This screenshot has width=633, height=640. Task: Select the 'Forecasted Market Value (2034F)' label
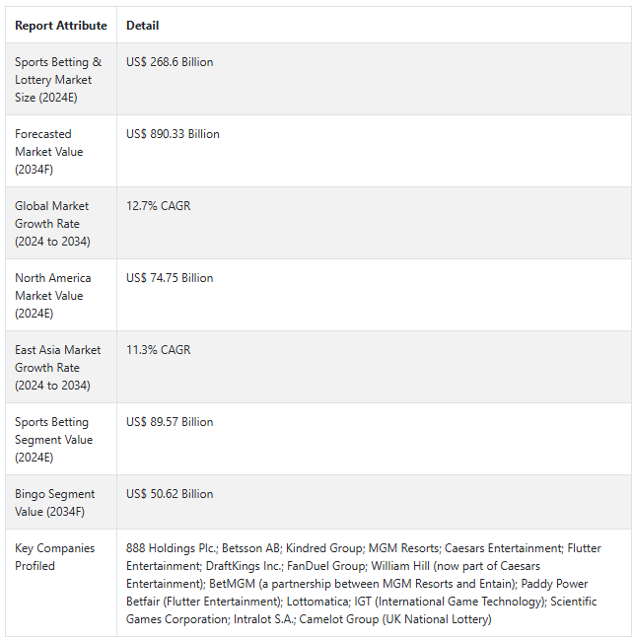(49, 152)
